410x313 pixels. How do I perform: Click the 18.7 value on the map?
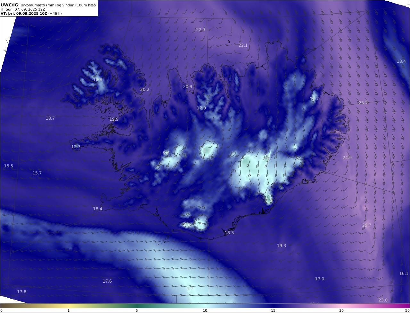point(50,118)
